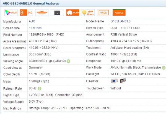Click the Normal temperature badge icon

point(119,13)
